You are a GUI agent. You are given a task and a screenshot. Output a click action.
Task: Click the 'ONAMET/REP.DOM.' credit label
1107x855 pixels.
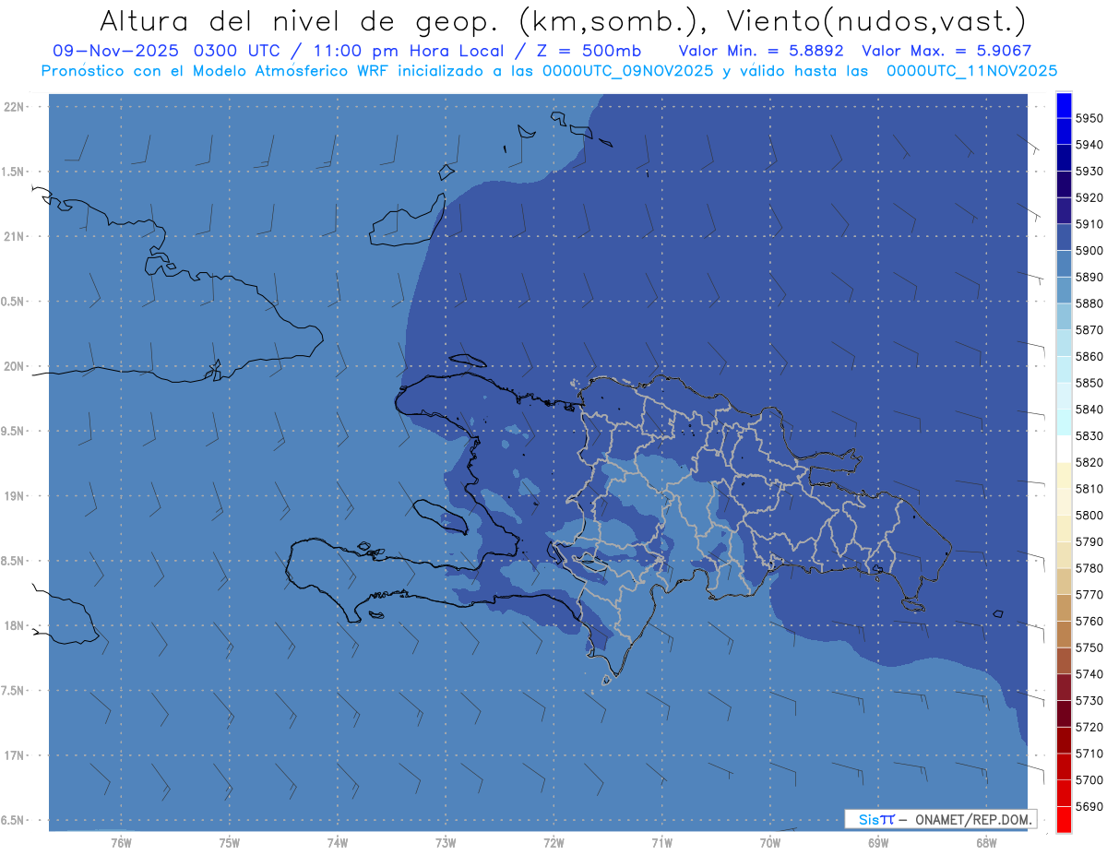(973, 819)
